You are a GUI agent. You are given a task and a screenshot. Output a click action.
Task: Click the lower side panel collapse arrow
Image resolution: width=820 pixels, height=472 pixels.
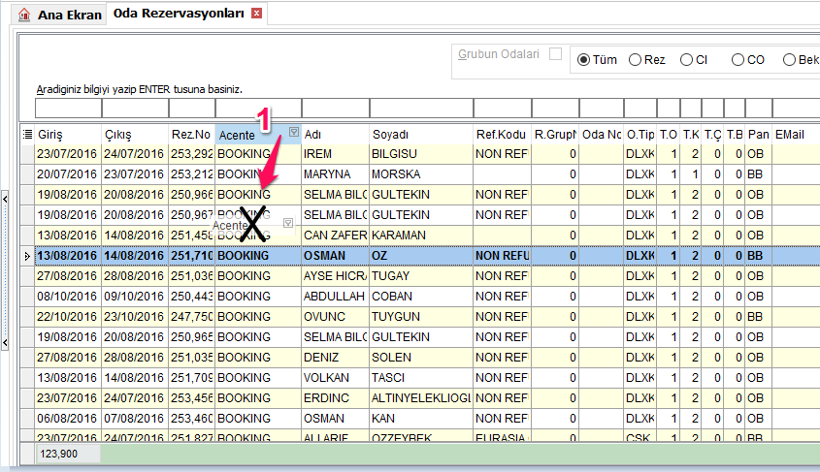5,343
